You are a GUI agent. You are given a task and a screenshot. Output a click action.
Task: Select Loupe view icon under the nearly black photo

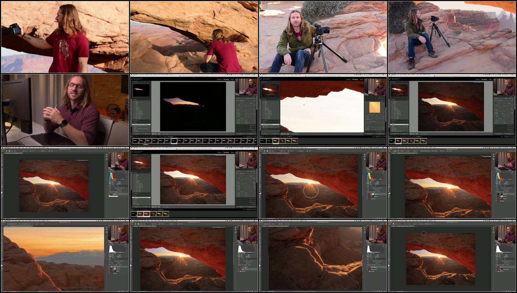point(152,134)
